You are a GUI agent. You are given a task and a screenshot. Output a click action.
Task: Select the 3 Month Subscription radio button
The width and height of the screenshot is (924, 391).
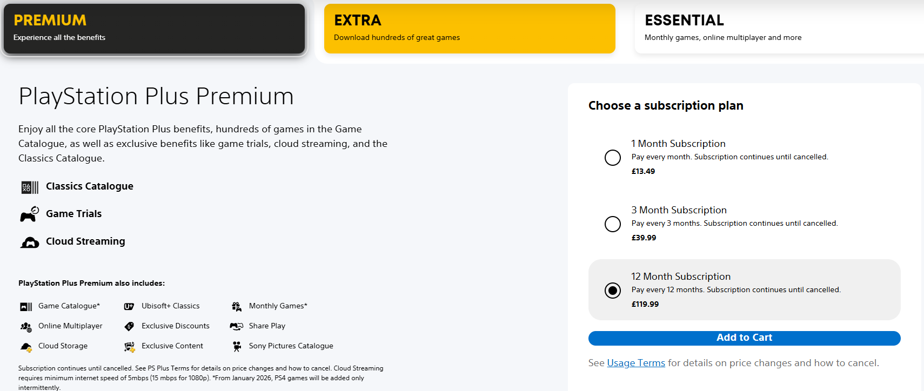click(x=613, y=224)
